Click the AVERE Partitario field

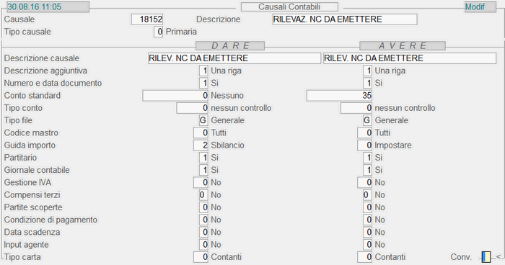click(367, 158)
